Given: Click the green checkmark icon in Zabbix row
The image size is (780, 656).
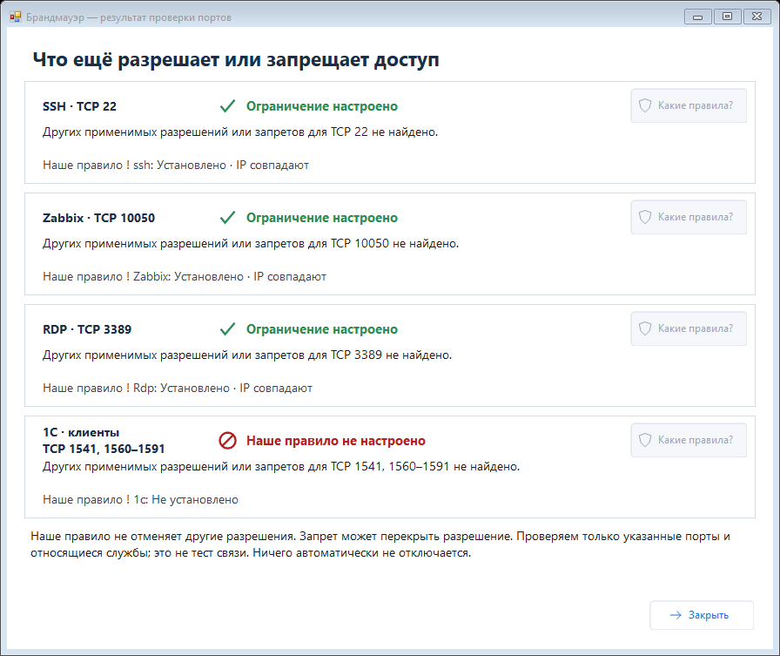Looking at the screenshot, I should [227, 218].
